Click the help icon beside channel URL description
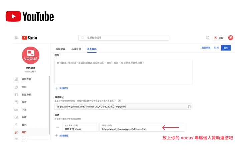This screenshot has height=163, width=247. [x=119, y=101]
